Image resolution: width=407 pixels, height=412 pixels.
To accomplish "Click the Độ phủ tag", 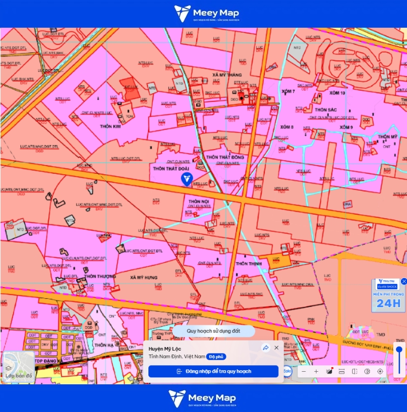I will 216,357.
